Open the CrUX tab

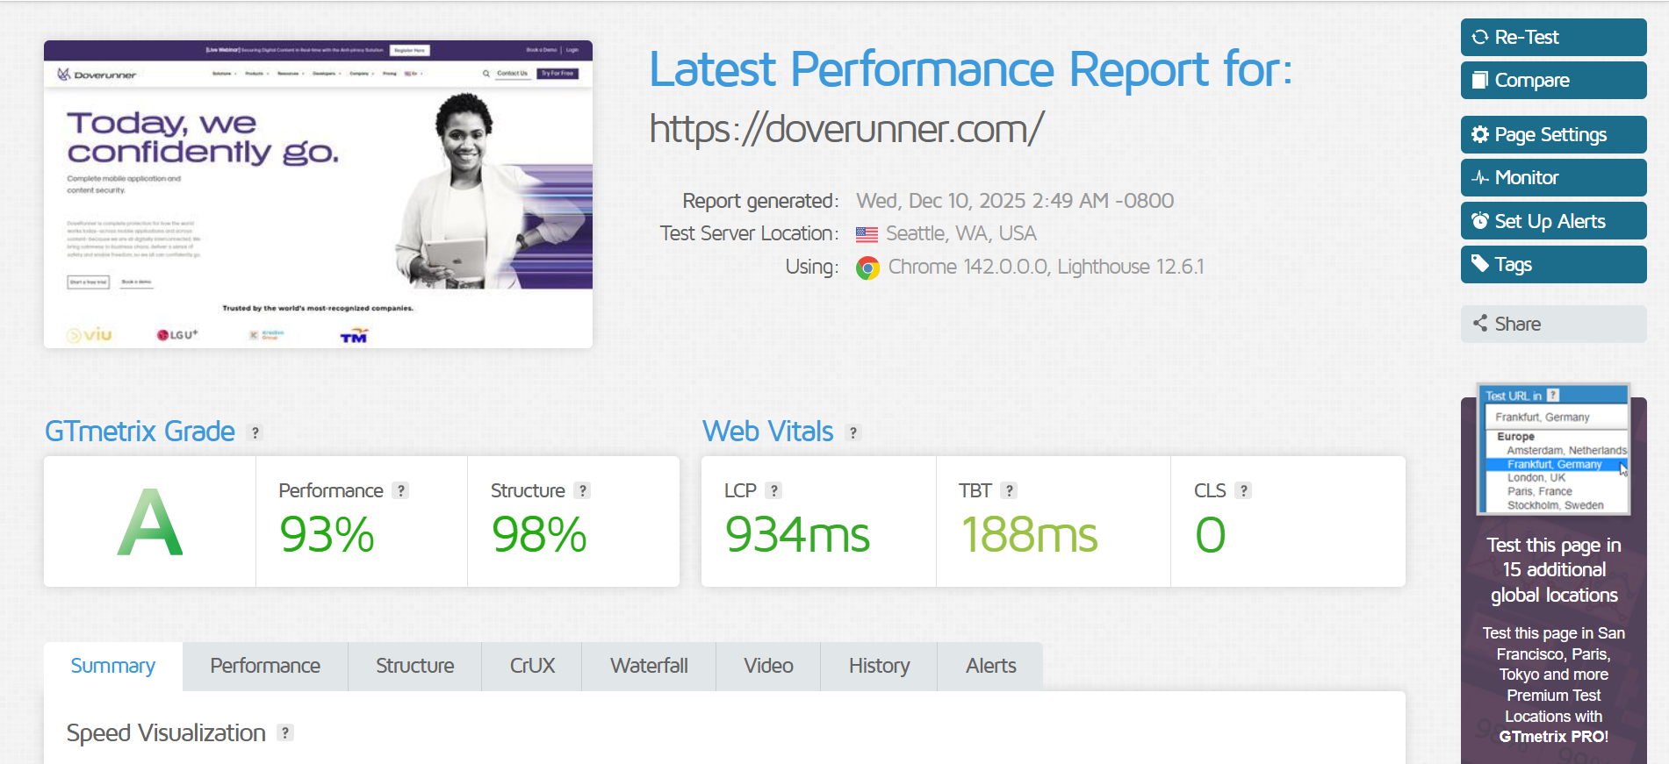pos(532,666)
